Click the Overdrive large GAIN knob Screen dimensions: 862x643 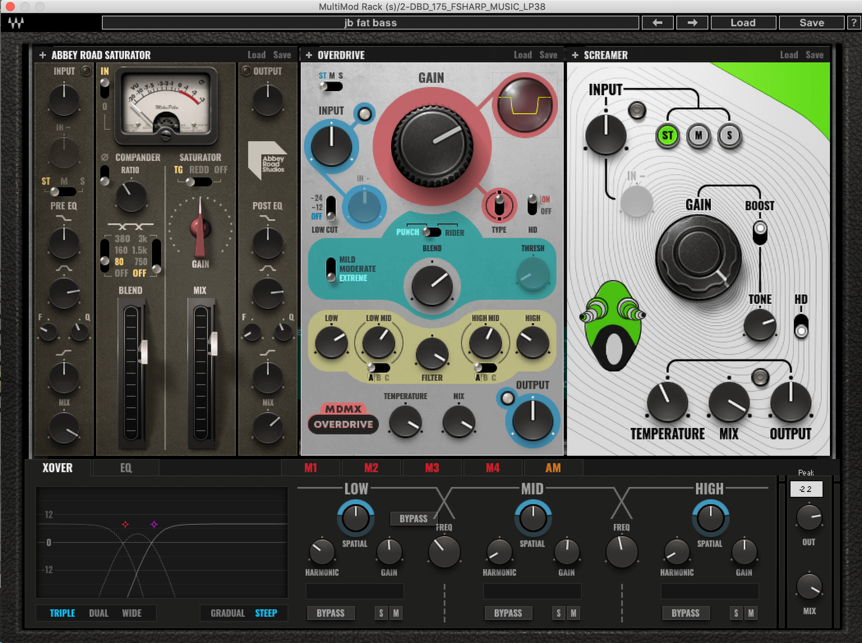tap(432, 146)
